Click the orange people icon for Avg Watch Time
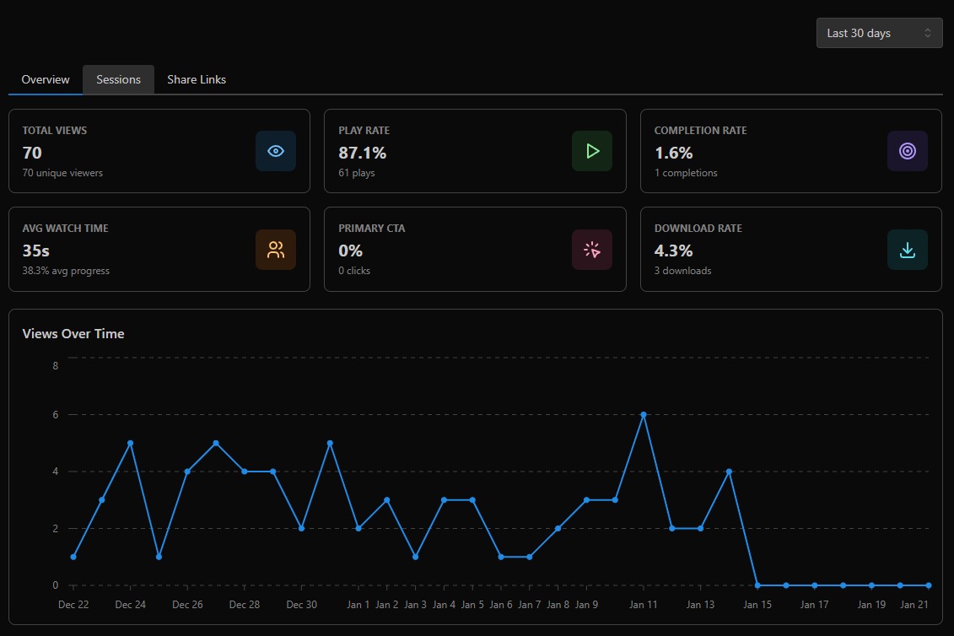The height and width of the screenshot is (636, 954). pyautogui.click(x=276, y=249)
